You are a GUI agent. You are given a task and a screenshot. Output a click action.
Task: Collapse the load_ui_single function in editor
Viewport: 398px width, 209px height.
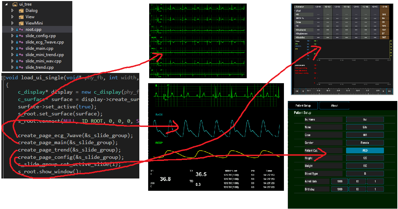4,77
